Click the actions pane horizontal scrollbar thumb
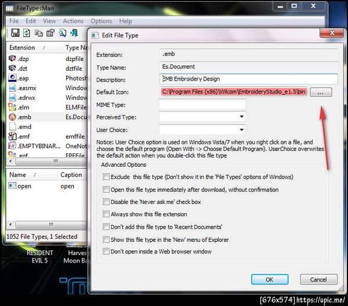The width and height of the screenshot is (348, 306). [52, 224]
